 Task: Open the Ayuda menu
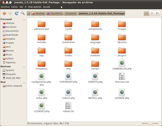[x=47, y=7]
